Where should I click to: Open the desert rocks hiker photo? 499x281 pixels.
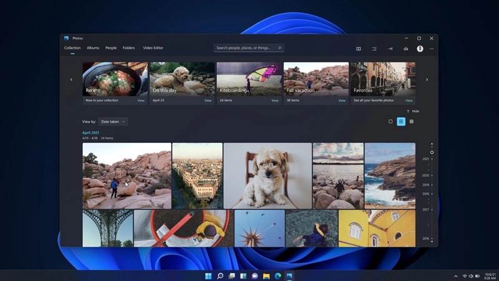(x=127, y=176)
